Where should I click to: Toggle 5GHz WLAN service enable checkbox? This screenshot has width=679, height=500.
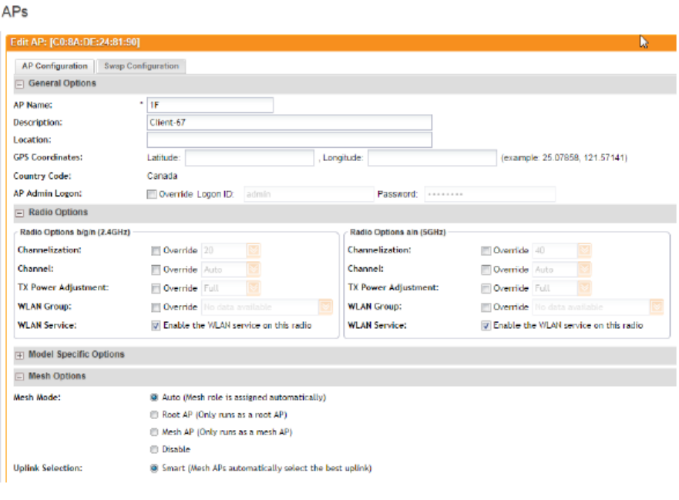pos(486,326)
